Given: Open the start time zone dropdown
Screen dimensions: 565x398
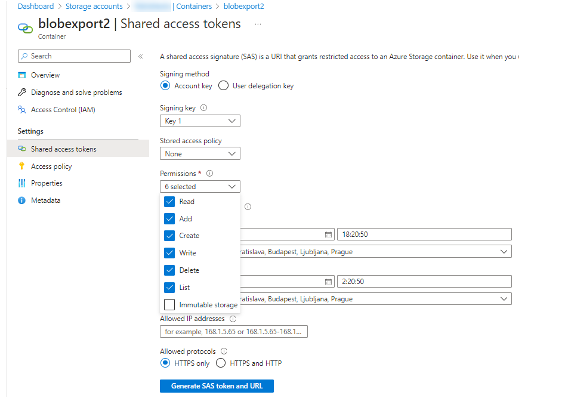Looking at the screenshot, I should coord(375,252).
